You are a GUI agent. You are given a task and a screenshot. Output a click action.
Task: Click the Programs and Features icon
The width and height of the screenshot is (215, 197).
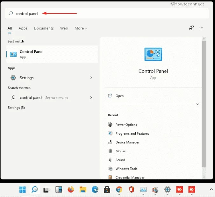pyautogui.click(x=110, y=133)
